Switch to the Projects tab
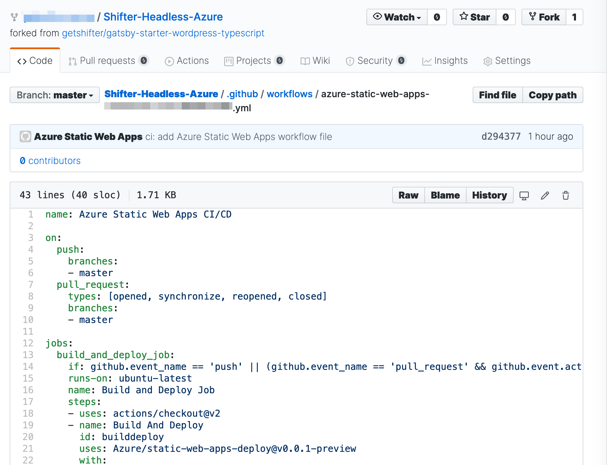This screenshot has height=465, width=607. click(x=254, y=61)
